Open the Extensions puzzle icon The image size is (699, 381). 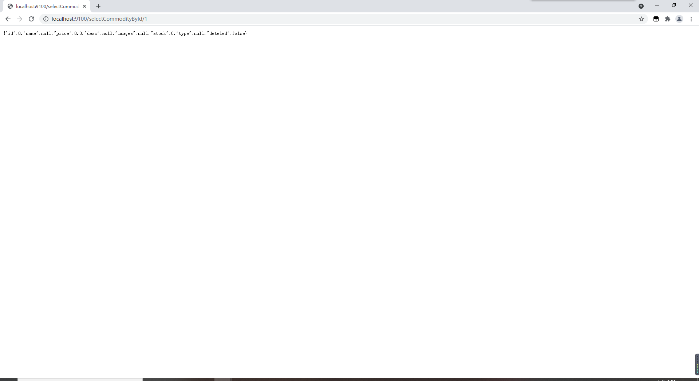pos(668,19)
